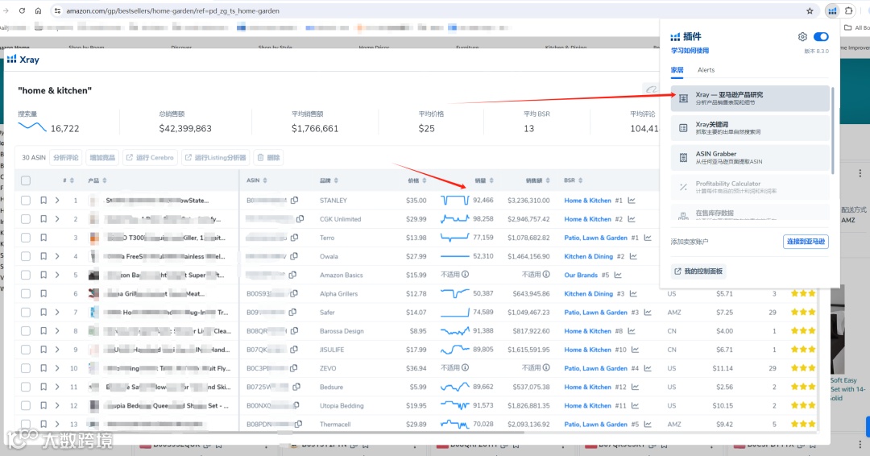This screenshot has width=870, height=456.
Task: Expand row 5 Amazon Basics chevron
Action: tap(57, 275)
